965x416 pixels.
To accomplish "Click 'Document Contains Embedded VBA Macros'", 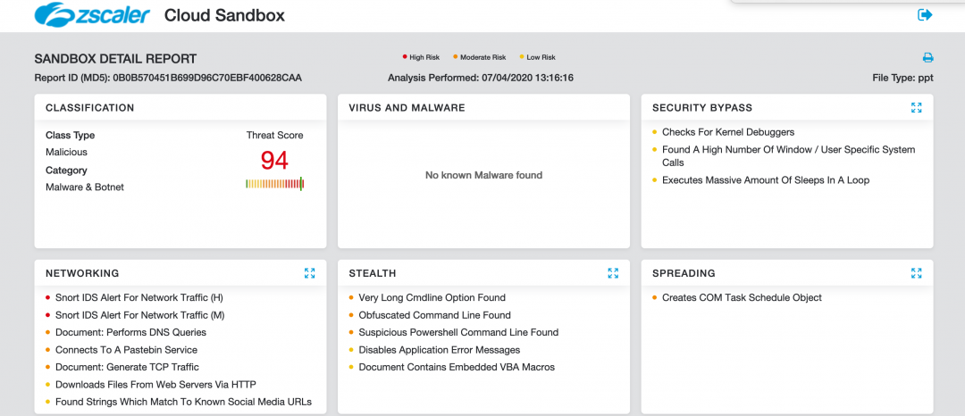I will (457, 367).
